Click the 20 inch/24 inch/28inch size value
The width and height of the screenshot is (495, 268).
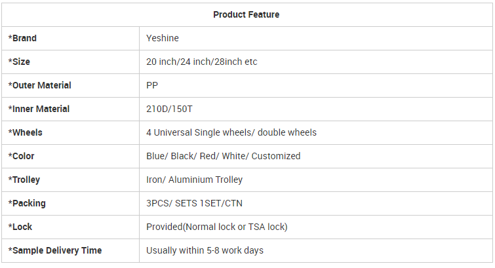202,62
